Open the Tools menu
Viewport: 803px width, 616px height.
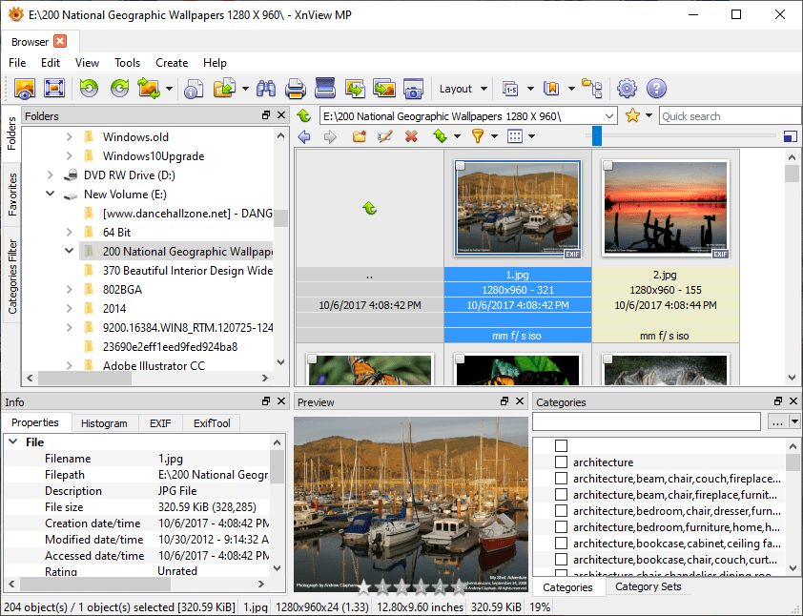(x=127, y=63)
